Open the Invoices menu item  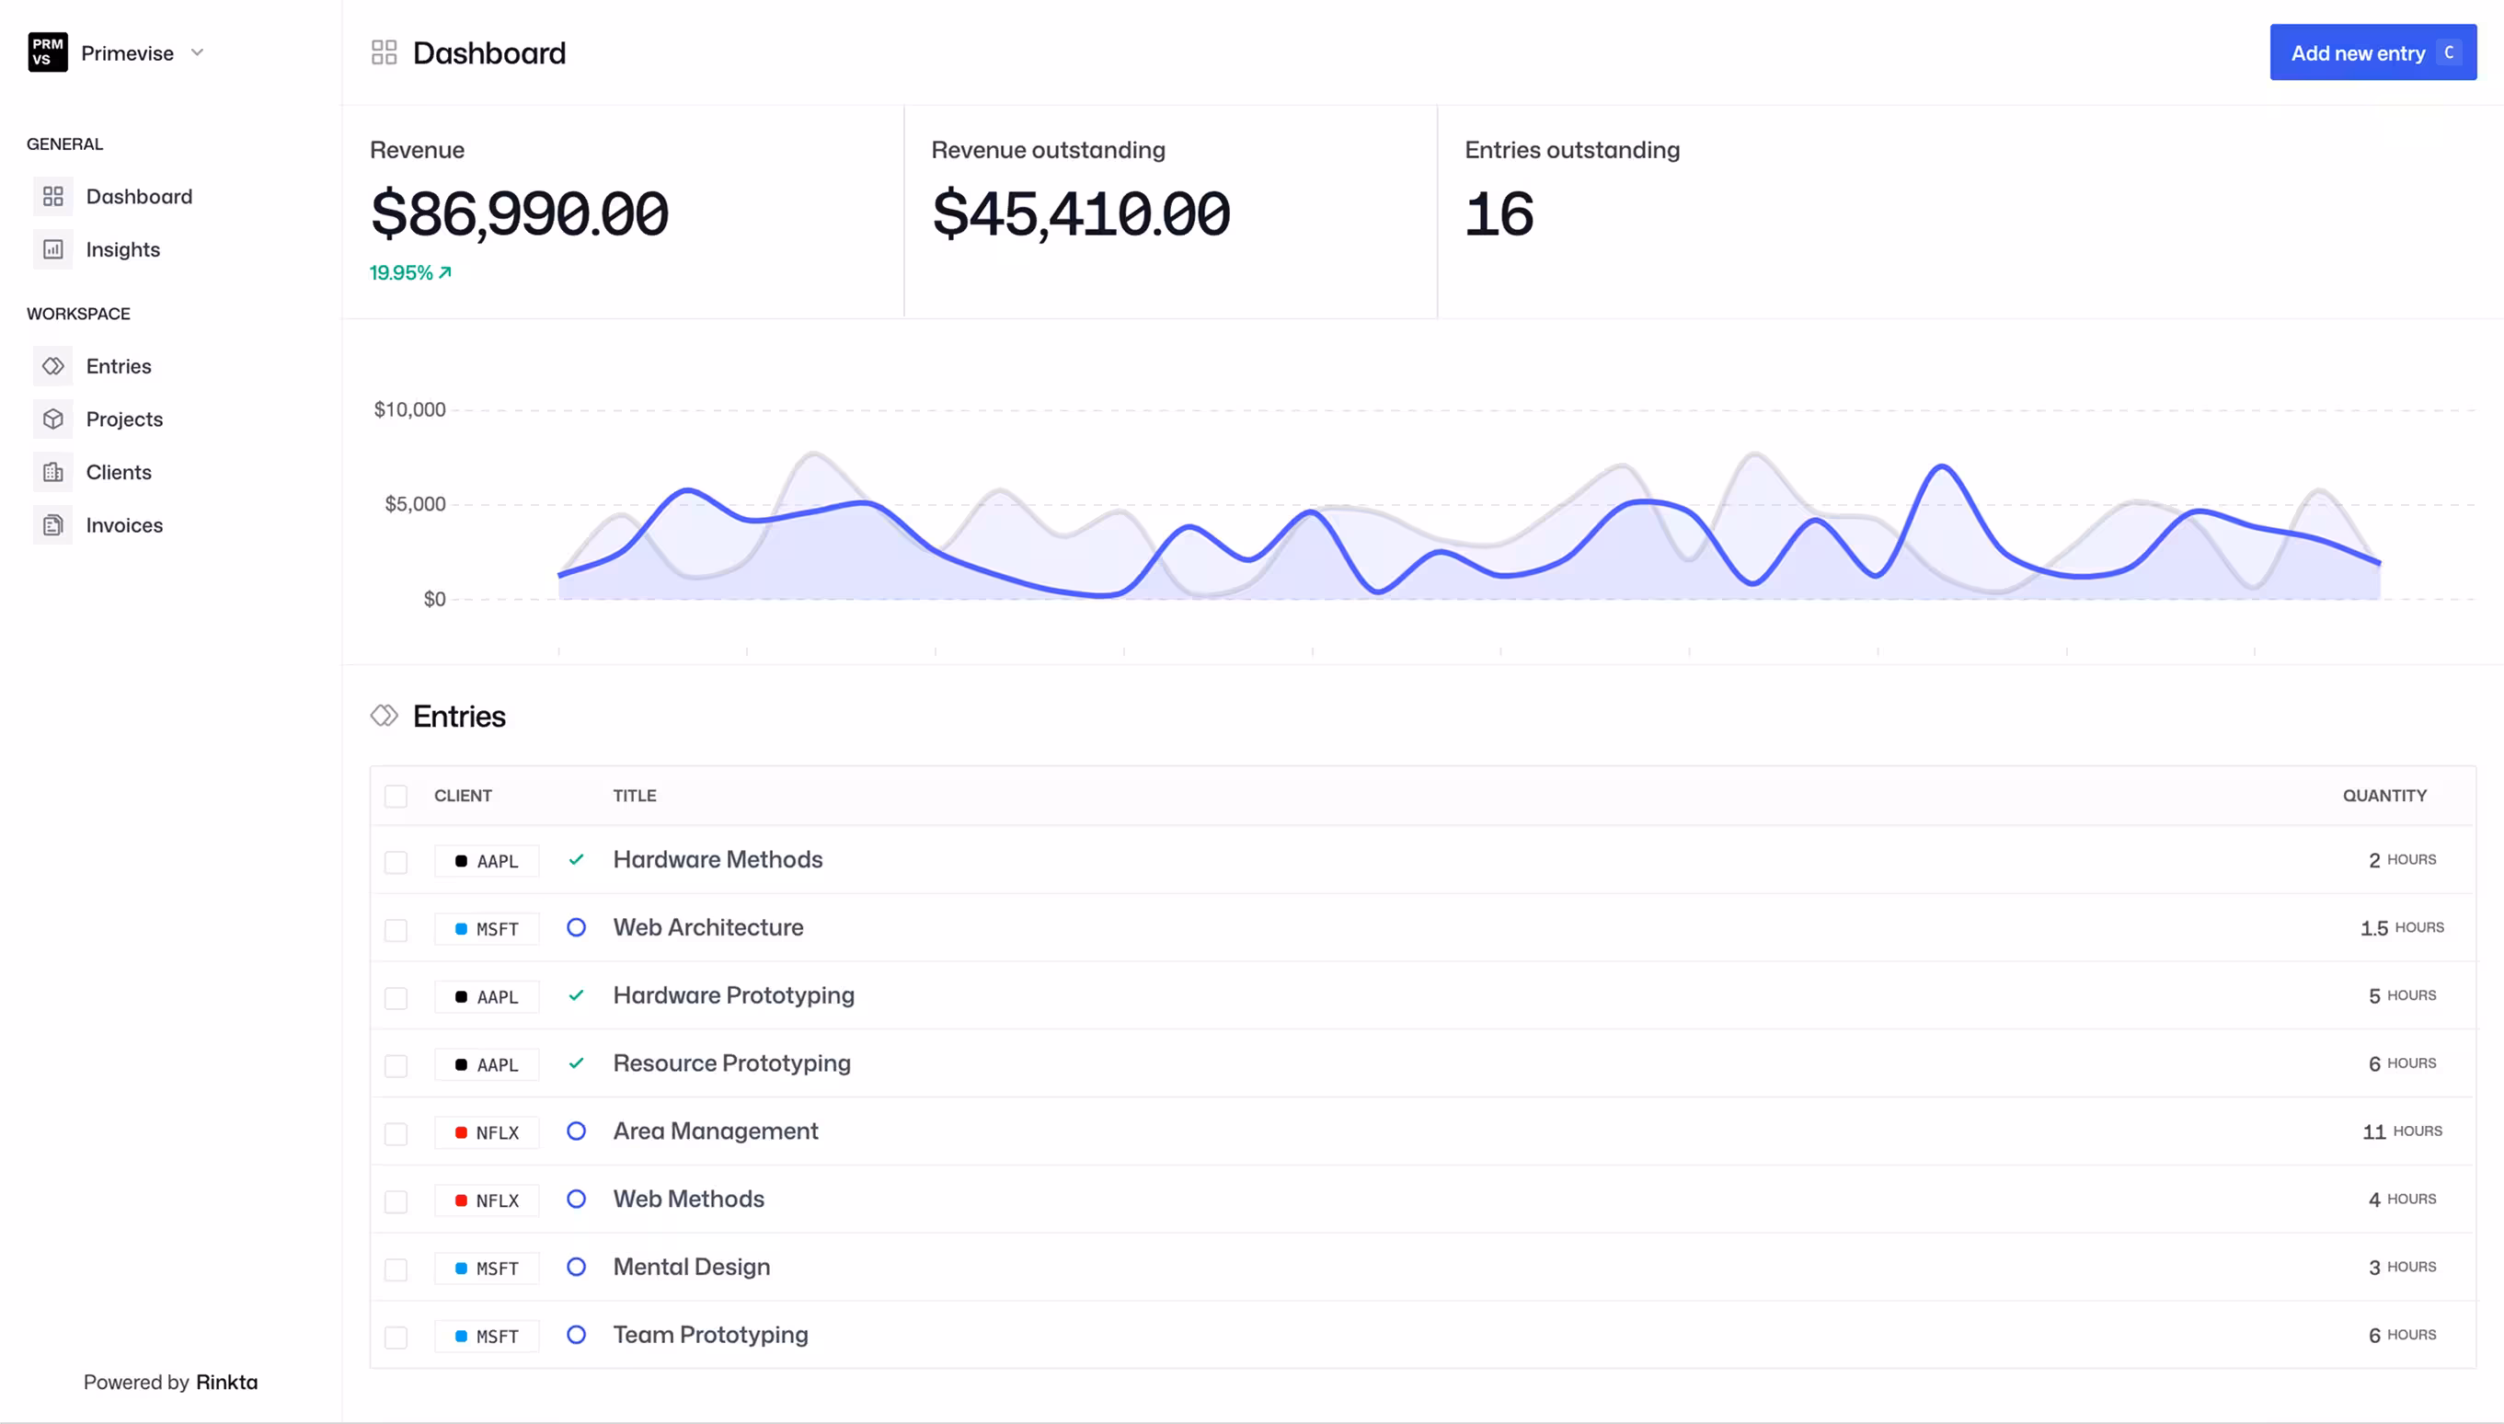click(124, 525)
